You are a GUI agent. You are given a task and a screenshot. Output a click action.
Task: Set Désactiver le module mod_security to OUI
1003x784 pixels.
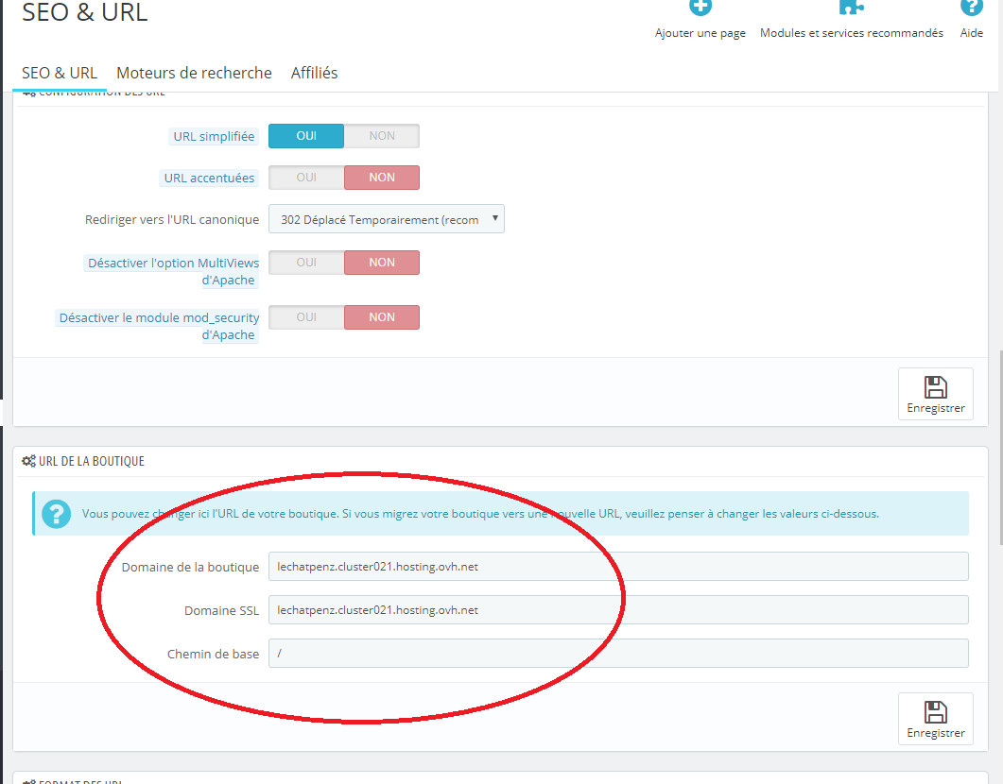[306, 317]
